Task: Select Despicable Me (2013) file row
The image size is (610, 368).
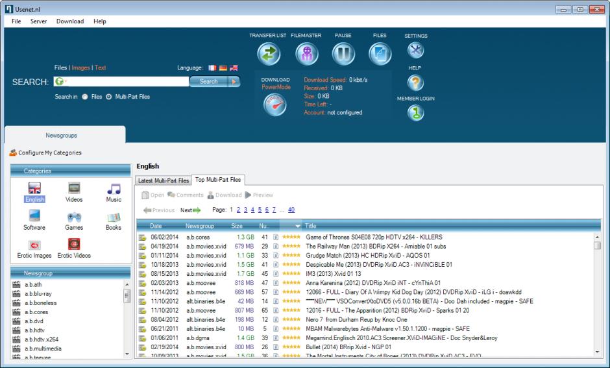Action: [x=366, y=265]
